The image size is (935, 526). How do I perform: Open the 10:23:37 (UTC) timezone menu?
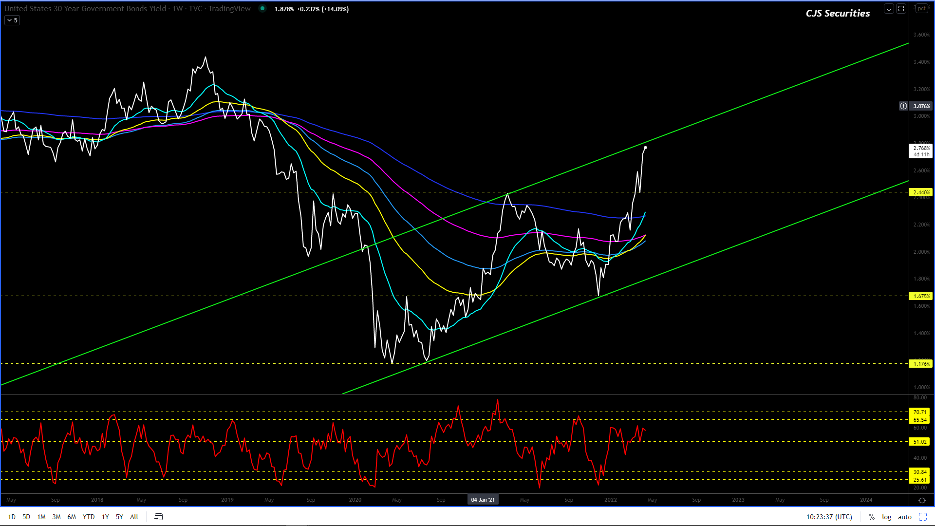829,517
